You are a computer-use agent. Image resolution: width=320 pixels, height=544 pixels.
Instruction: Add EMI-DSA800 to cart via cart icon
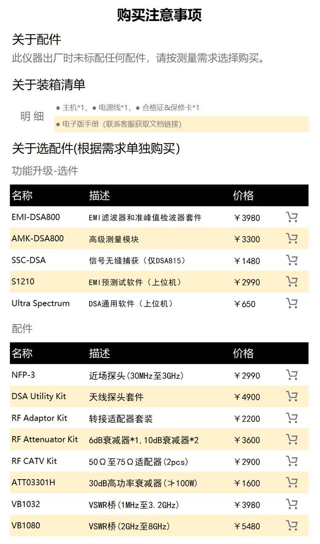pos(292,217)
